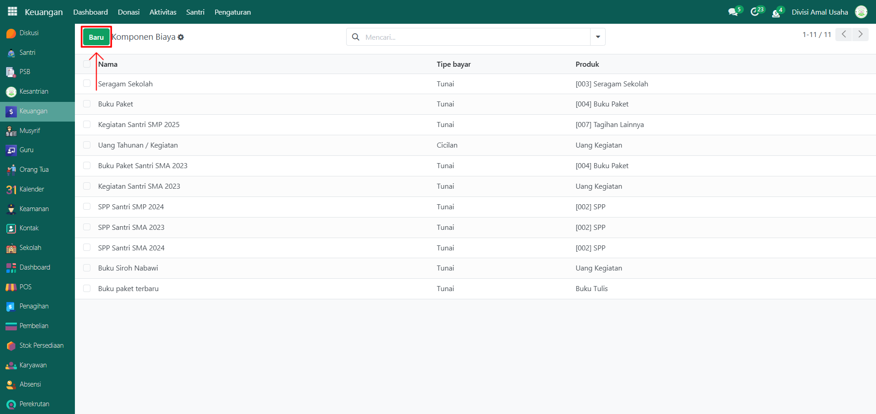Expand the search filter dropdown arrow

point(597,37)
